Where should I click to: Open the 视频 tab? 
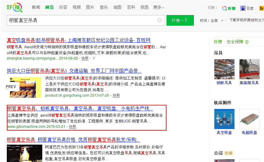pos(77,7)
